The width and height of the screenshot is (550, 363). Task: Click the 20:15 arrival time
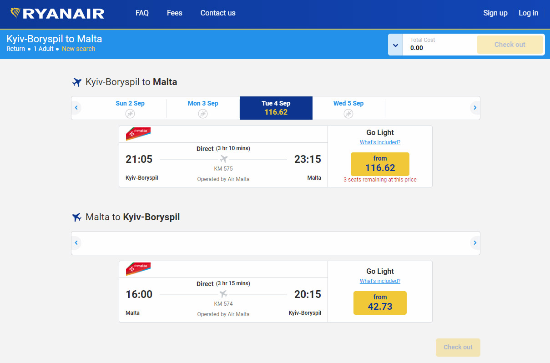tap(308, 294)
